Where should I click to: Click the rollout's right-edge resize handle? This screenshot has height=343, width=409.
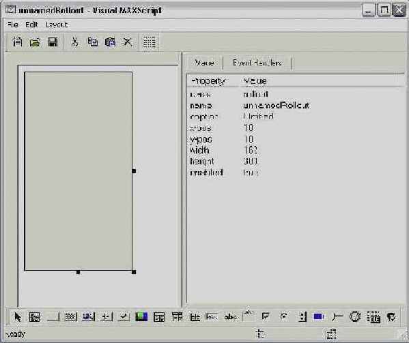[134, 171]
